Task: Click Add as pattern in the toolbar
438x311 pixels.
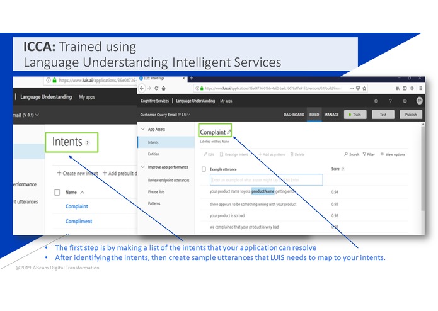Action: tap(272, 154)
